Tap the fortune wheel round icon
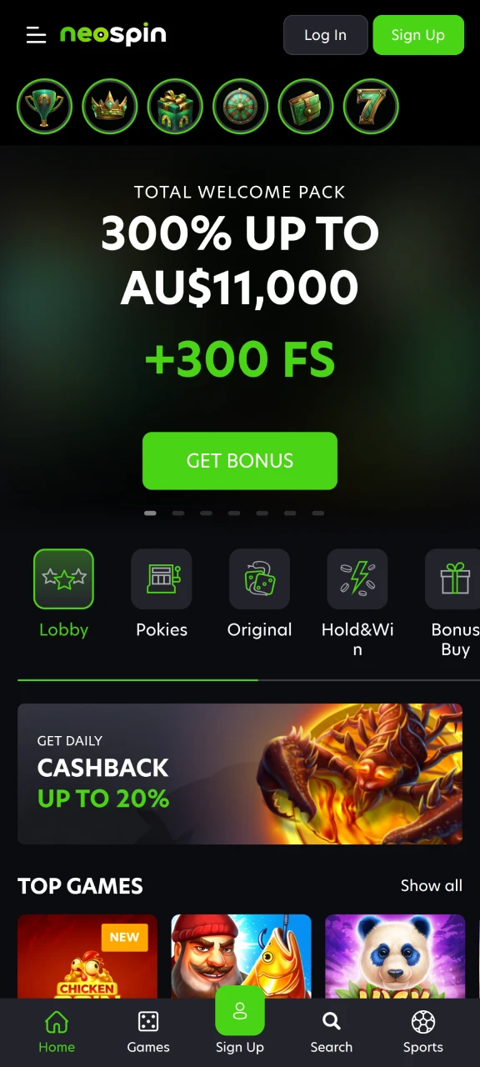 (240, 107)
